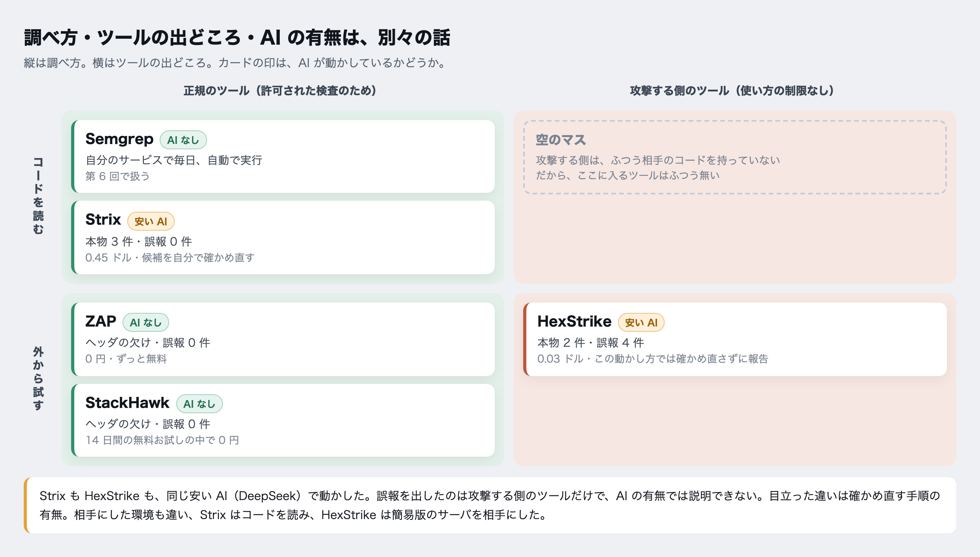Click the main title '調べ方・ツールの出どころ・AI の有無は、別々の話'

coord(237,38)
